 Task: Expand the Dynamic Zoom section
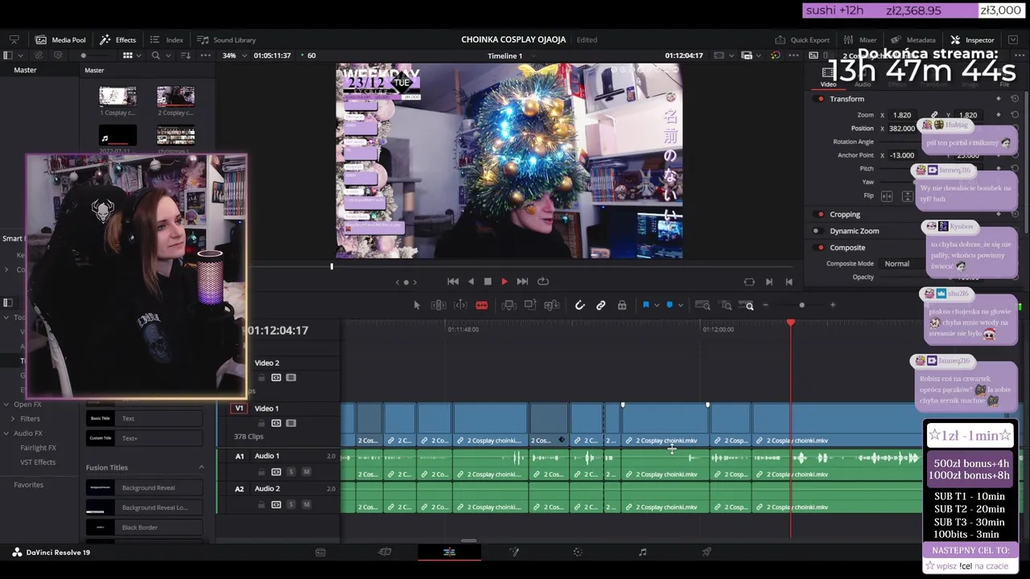click(854, 231)
